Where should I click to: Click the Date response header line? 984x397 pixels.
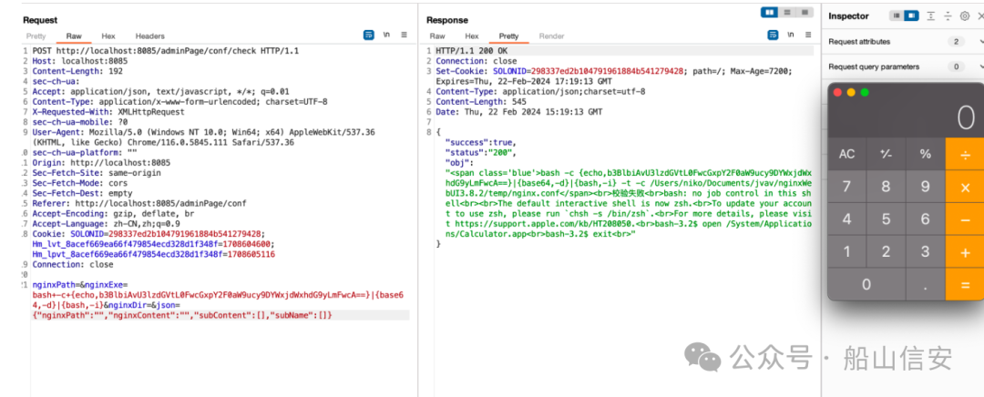(519, 112)
